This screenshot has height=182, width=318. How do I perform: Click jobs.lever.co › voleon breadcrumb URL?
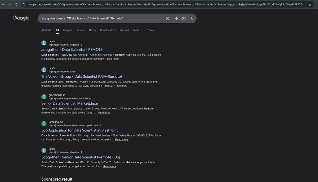[63, 72]
